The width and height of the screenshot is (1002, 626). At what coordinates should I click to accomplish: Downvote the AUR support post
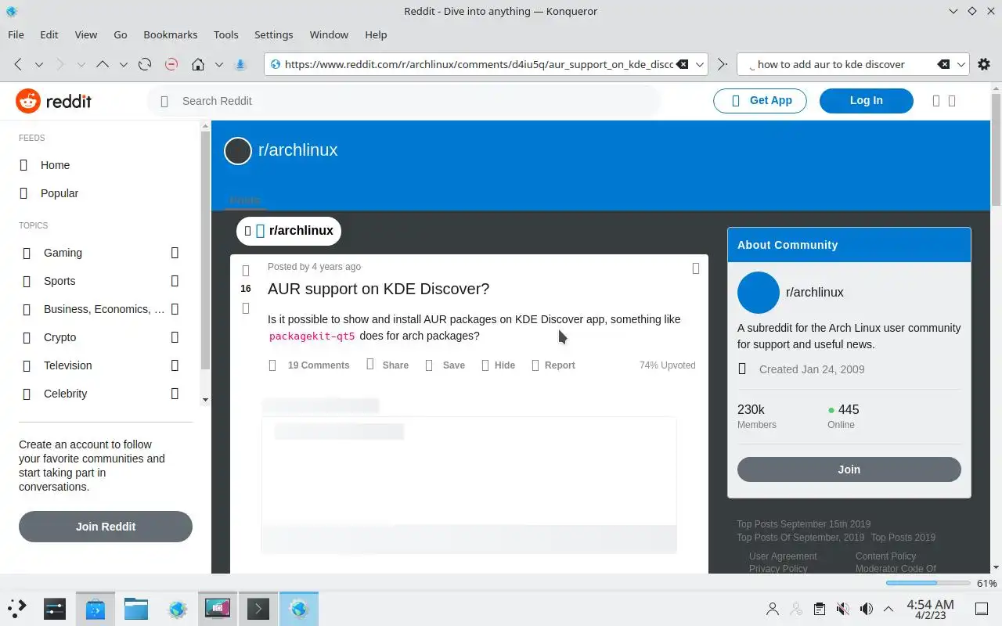(246, 308)
